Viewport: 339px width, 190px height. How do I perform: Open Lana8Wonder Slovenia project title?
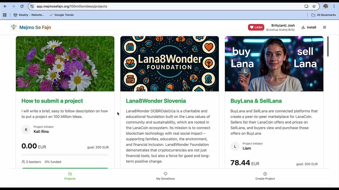(156, 101)
